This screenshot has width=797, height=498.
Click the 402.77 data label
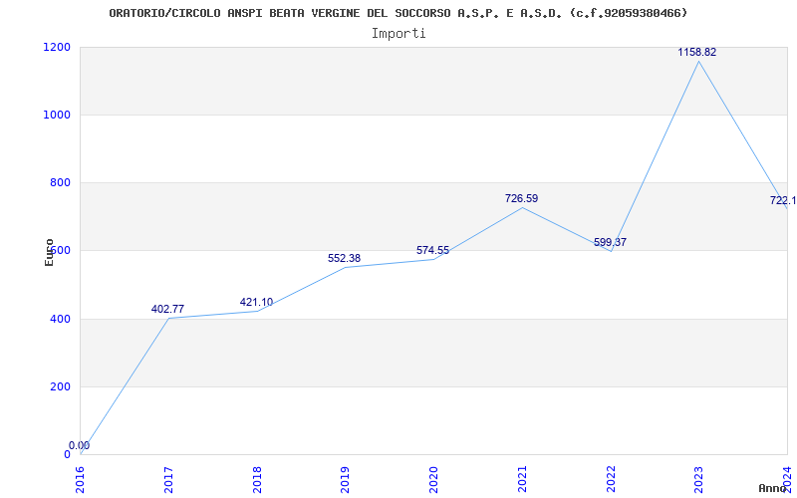point(167,309)
